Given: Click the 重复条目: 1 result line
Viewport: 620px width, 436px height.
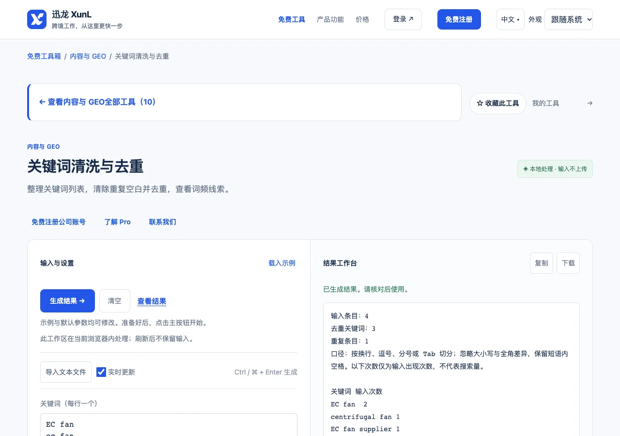Looking at the screenshot, I should pos(350,341).
